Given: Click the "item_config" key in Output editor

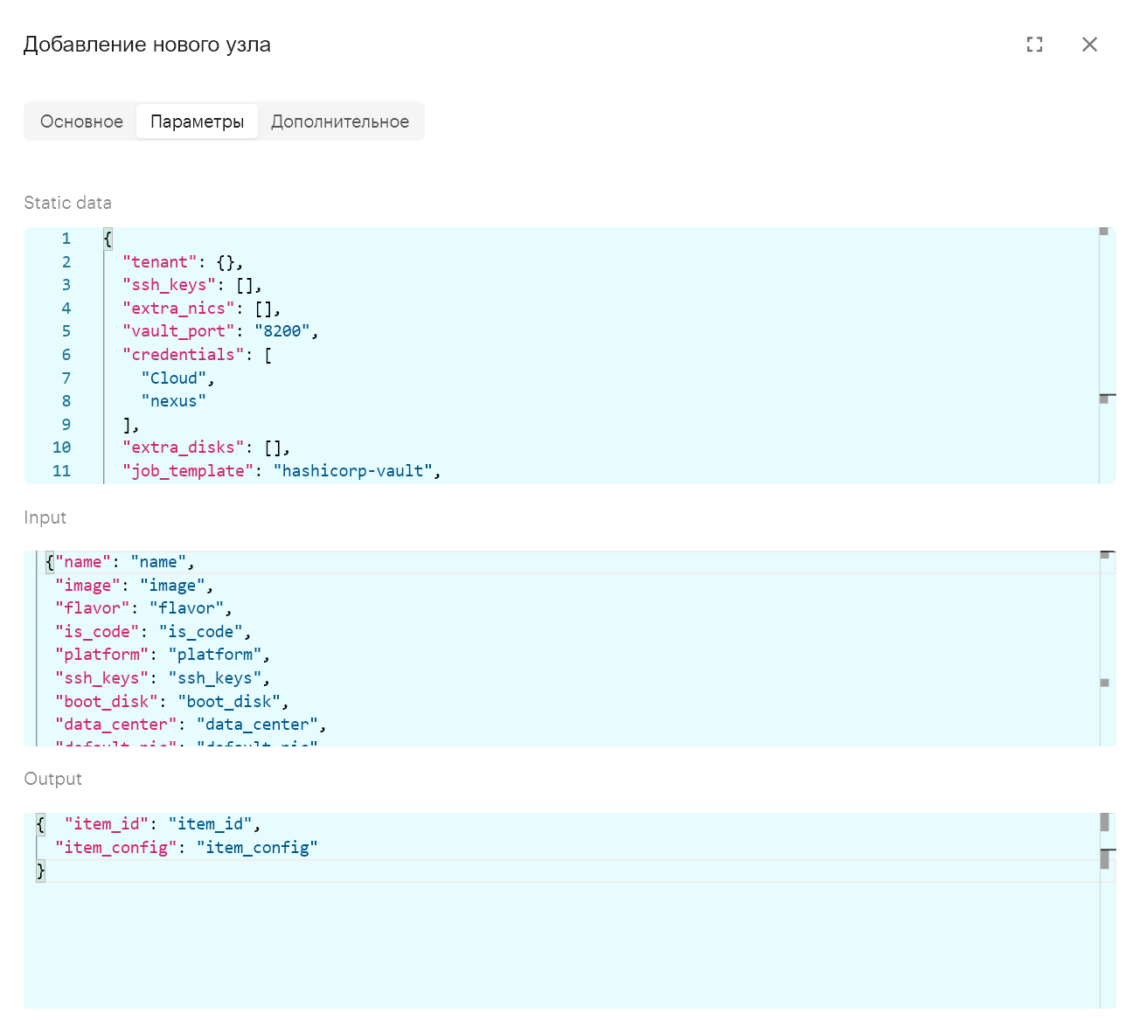Looking at the screenshot, I should coord(116,848).
